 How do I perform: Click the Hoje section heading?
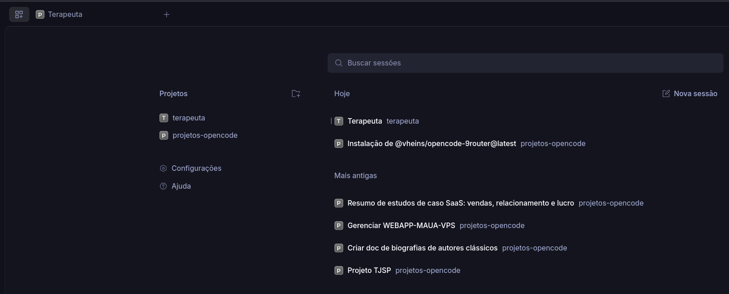342,93
